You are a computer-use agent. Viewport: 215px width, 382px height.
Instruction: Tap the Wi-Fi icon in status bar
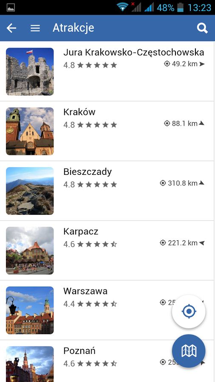[122, 7]
